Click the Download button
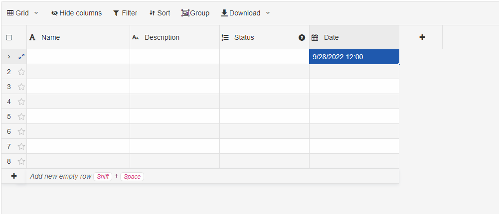Screen dimensions: 499x214 [x=241, y=13]
